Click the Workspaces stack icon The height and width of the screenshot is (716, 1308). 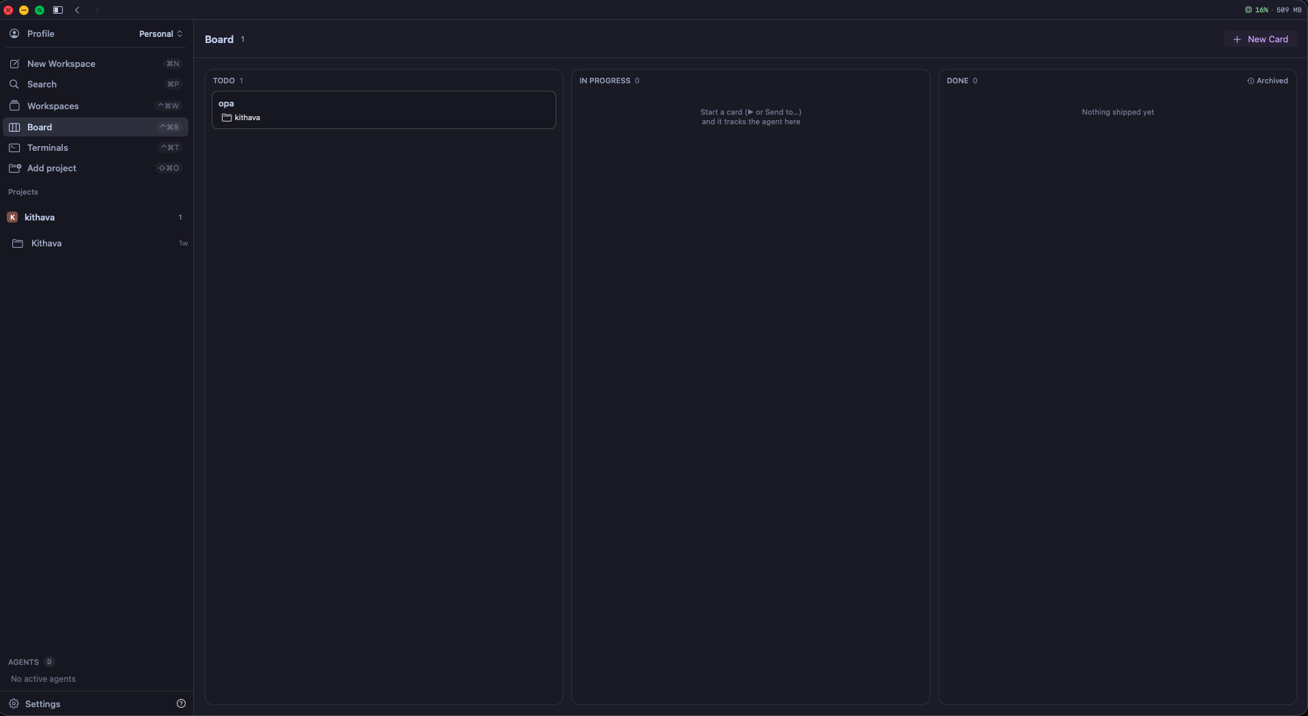pos(14,106)
